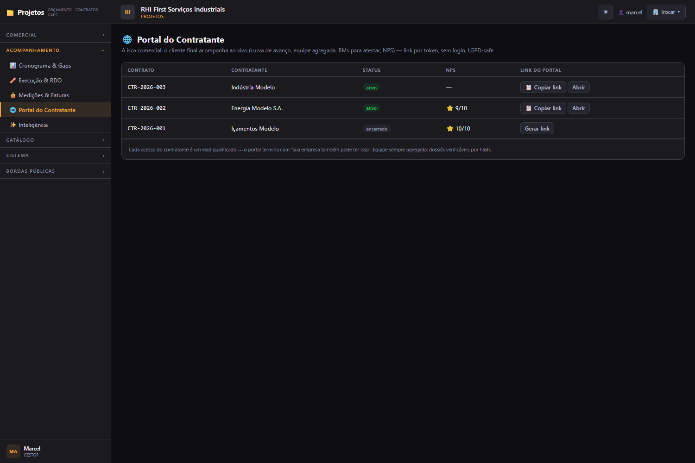Click the encerrado status badge
The height and width of the screenshot is (463, 695).
point(377,129)
